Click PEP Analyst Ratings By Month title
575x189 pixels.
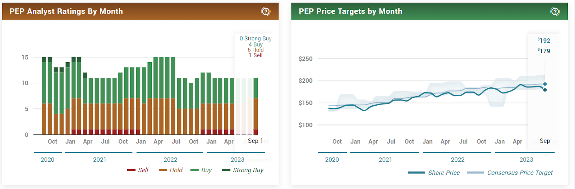[66, 11]
